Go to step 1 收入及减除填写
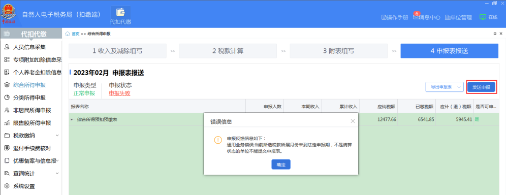This screenshot has height=195, width=506. [x=117, y=51]
